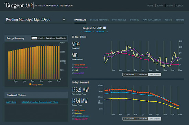
Task: Select 7 AM to 5 PM range under prices chart
Action: click(x=142, y=75)
